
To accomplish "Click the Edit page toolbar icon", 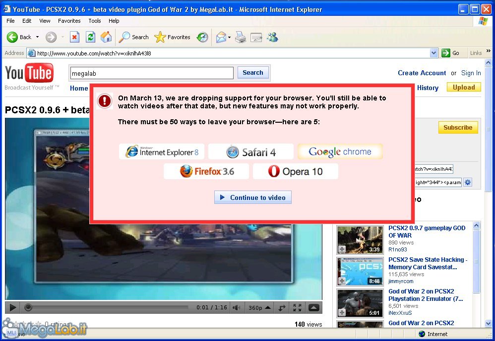I will (256, 37).
